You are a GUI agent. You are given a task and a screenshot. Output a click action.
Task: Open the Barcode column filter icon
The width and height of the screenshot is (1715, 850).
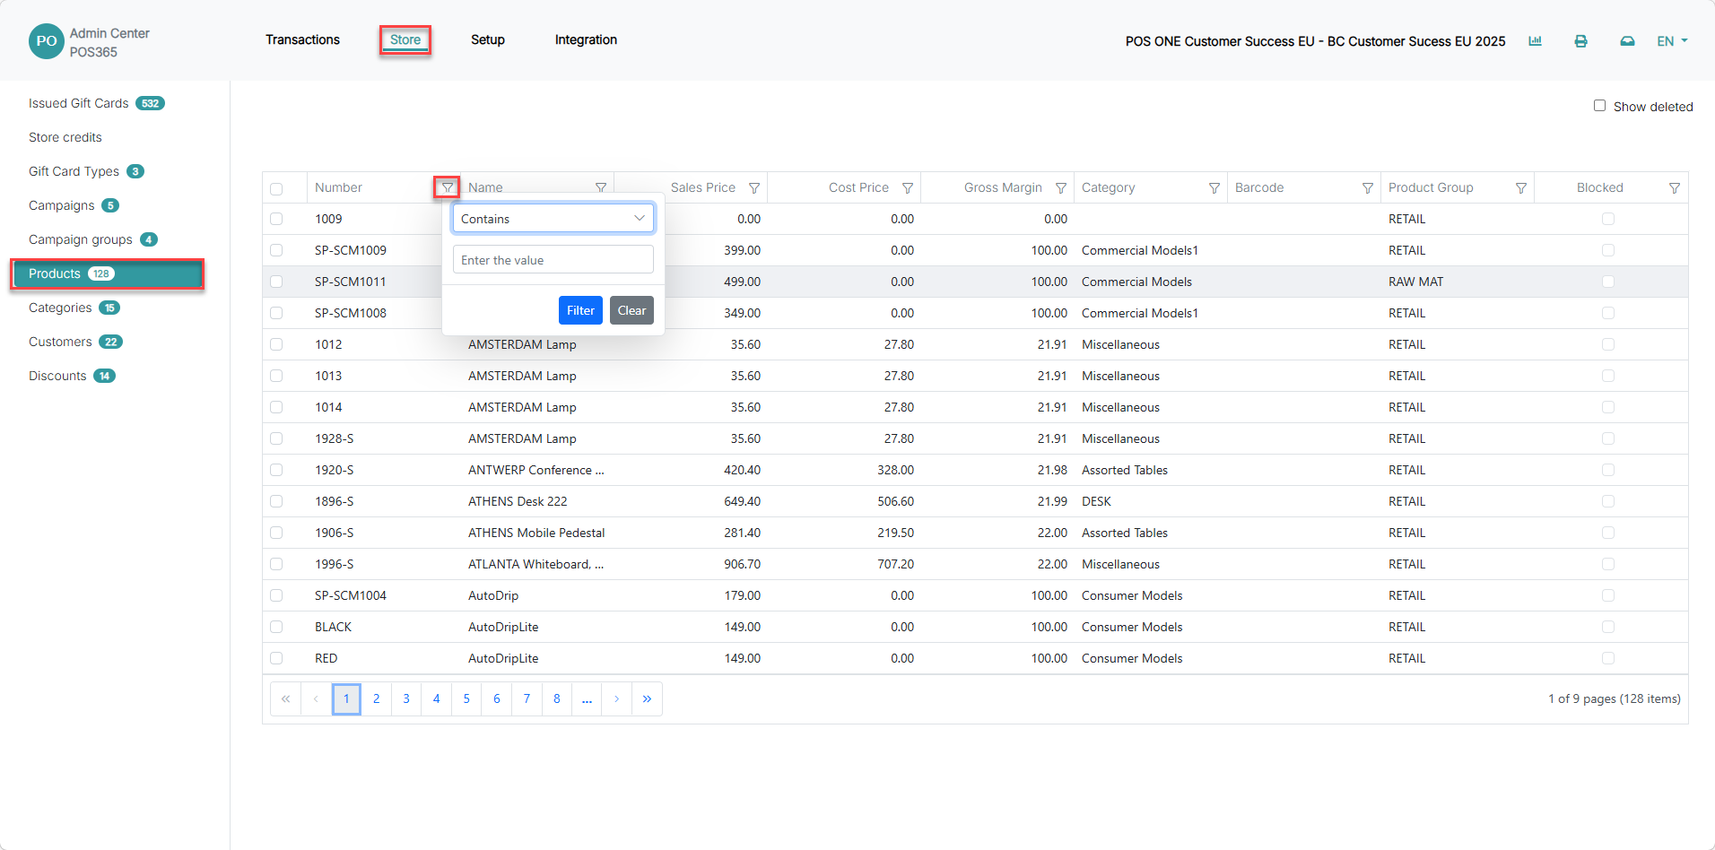click(x=1368, y=187)
